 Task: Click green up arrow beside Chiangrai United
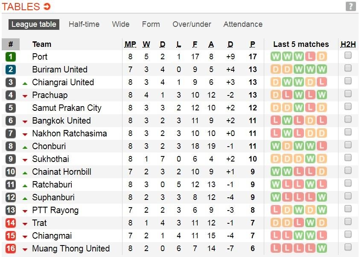[25, 83]
